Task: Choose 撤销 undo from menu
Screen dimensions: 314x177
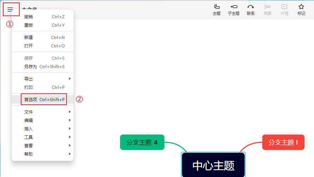Action: pos(43,17)
